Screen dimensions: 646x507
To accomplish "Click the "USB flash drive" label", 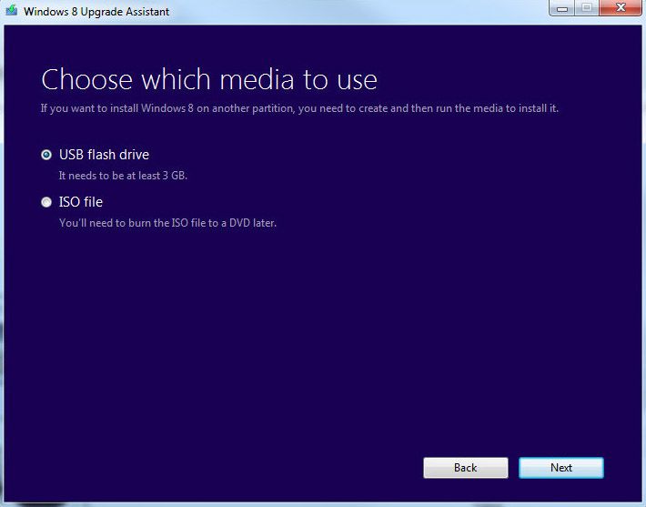I will [x=104, y=155].
